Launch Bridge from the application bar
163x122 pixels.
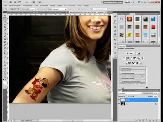11,2
